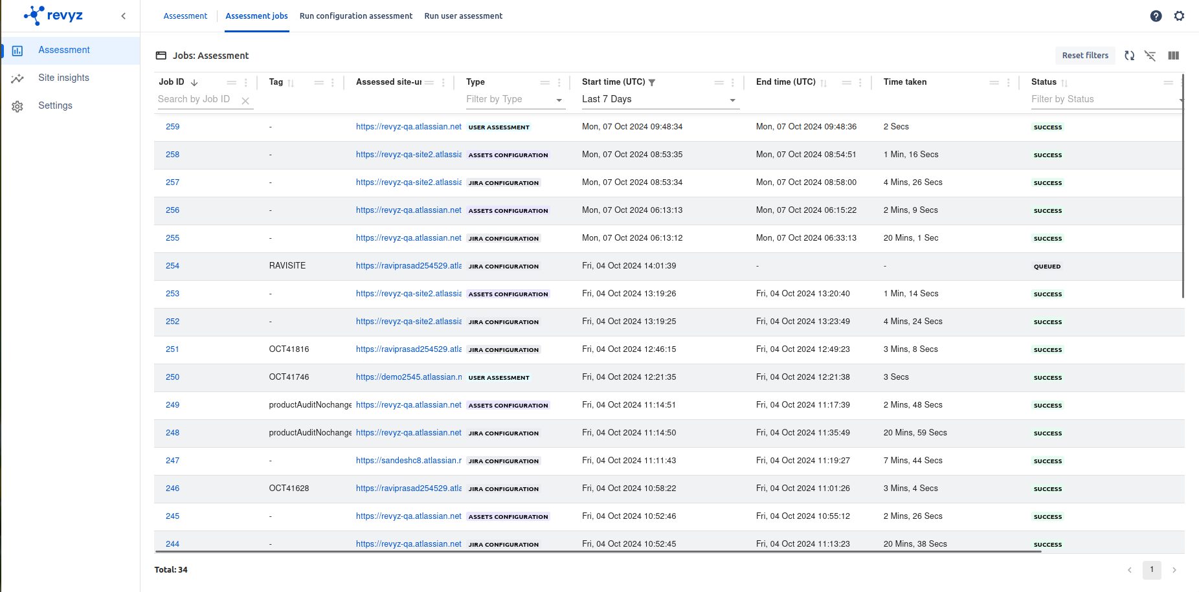The height and width of the screenshot is (592, 1199).
Task: Select Settings in sidebar
Action: tap(55, 106)
